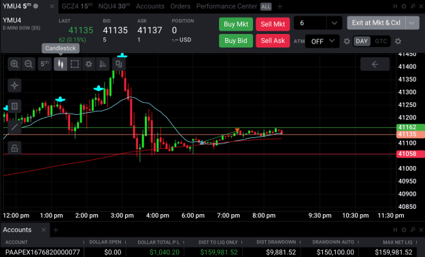Click Buy Bid button
Screen dimensions: 425x257
(x=236, y=41)
